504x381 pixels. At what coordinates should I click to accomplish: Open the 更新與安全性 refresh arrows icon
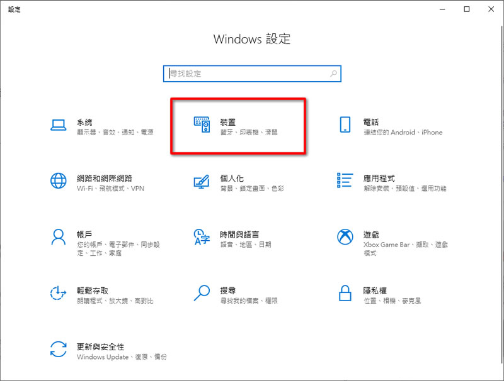(x=59, y=350)
